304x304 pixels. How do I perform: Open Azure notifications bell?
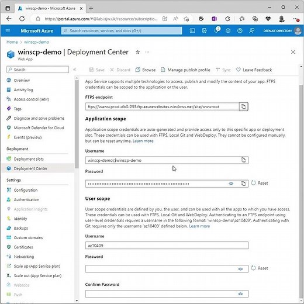[216, 30]
